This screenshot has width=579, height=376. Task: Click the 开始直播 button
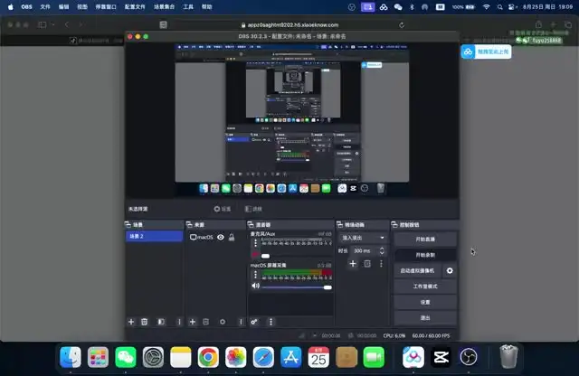[x=424, y=240]
